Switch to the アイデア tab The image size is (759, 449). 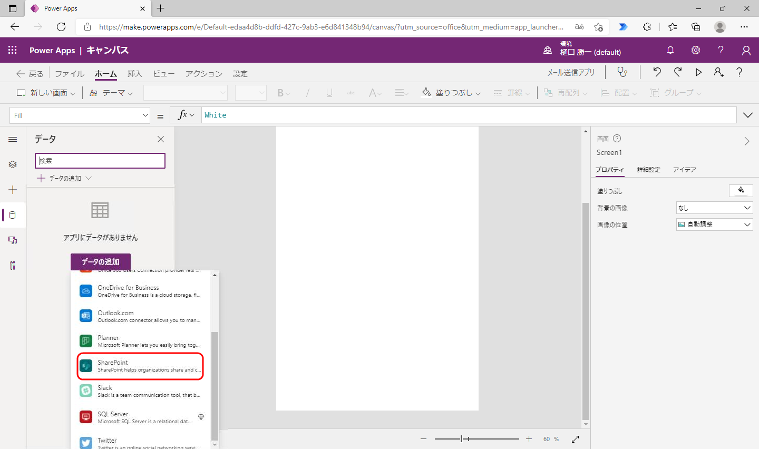coord(684,170)
